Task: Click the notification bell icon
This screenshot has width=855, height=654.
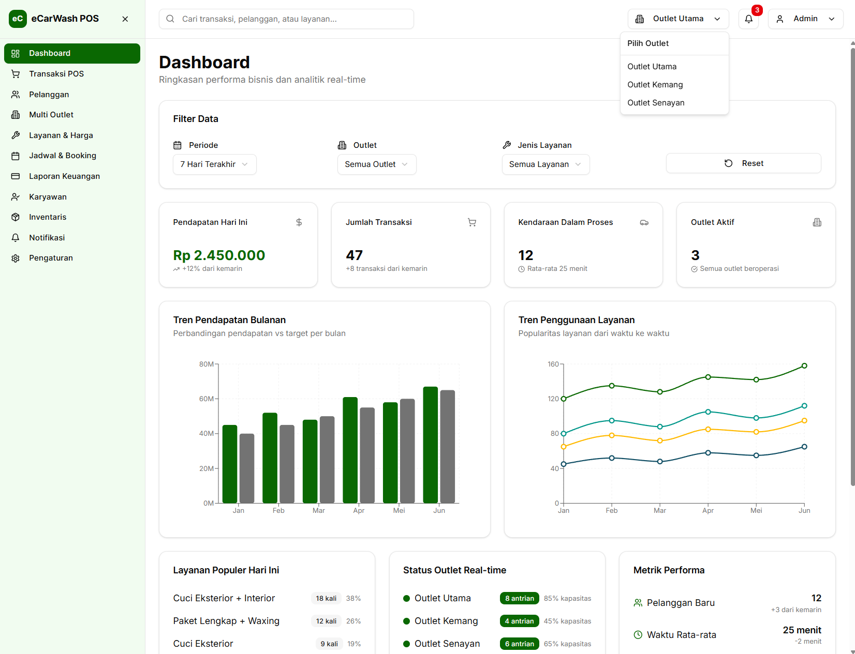Action: (748, 19)
